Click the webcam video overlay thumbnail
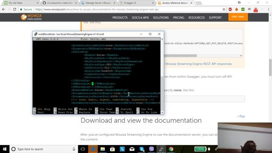The height and width of the screenshot is (153, 272). 245,138
